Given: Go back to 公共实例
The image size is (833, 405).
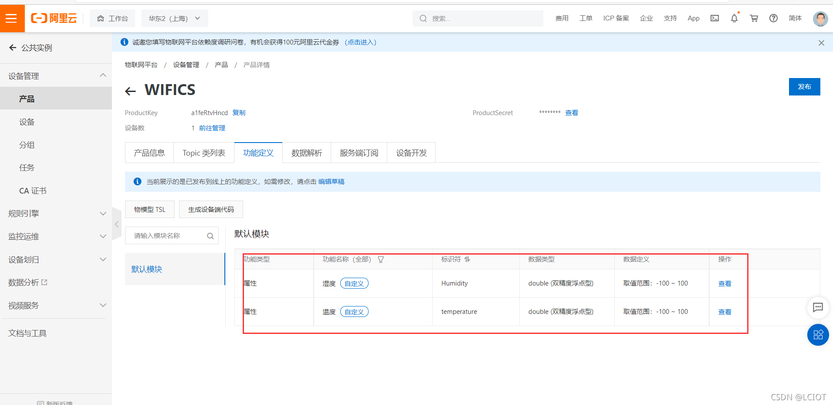Looking at the screenshot, I should tap(30, 48).
